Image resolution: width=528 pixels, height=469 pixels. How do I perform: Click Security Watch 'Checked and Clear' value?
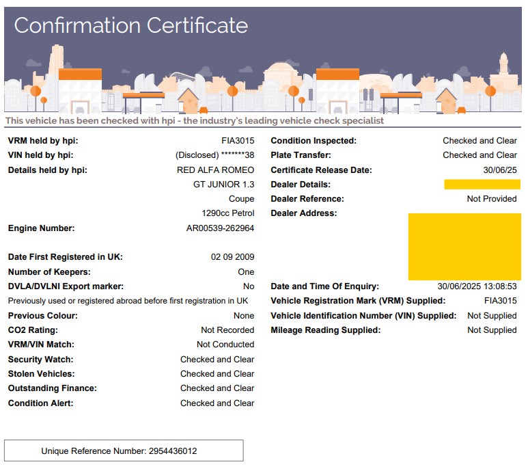click(x=217, y=360)
